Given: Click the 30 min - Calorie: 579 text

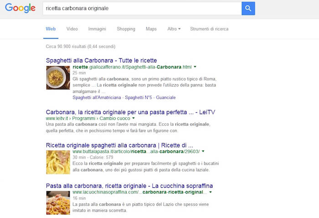Looking at the screenshot, I should (93, 157).
